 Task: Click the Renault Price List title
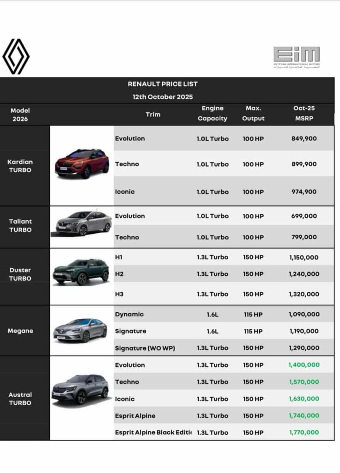163,84
